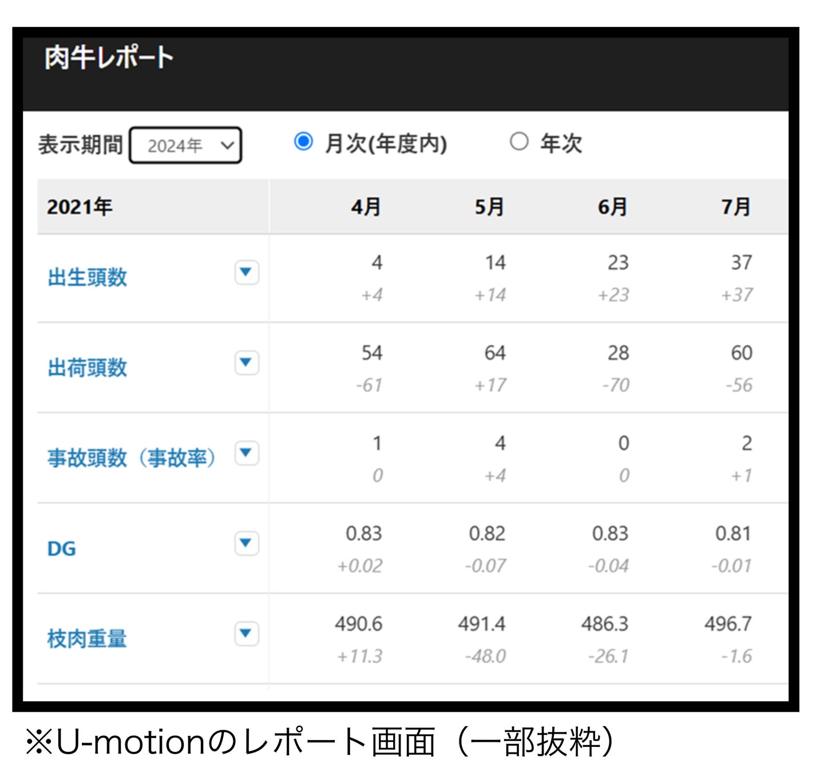The height and width of the screenshot is (772, 816).
Task: Click the -70 difference under 出荷頭数 6月
Action: [616, 385]
